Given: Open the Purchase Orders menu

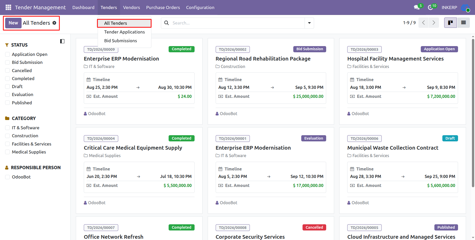Looking at the screenshot, I should point(163,7).
